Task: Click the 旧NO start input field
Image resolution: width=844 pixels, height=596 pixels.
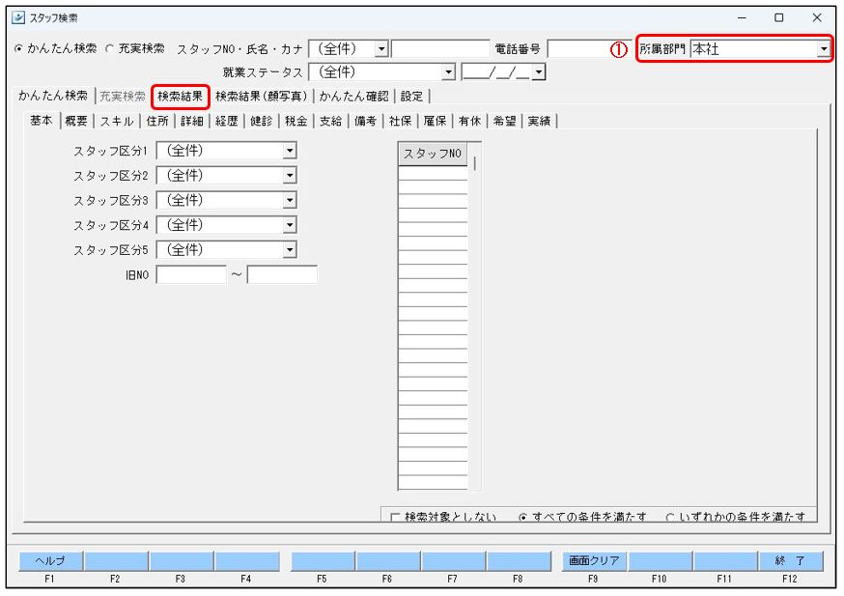Action: click(x=191, y=274)
